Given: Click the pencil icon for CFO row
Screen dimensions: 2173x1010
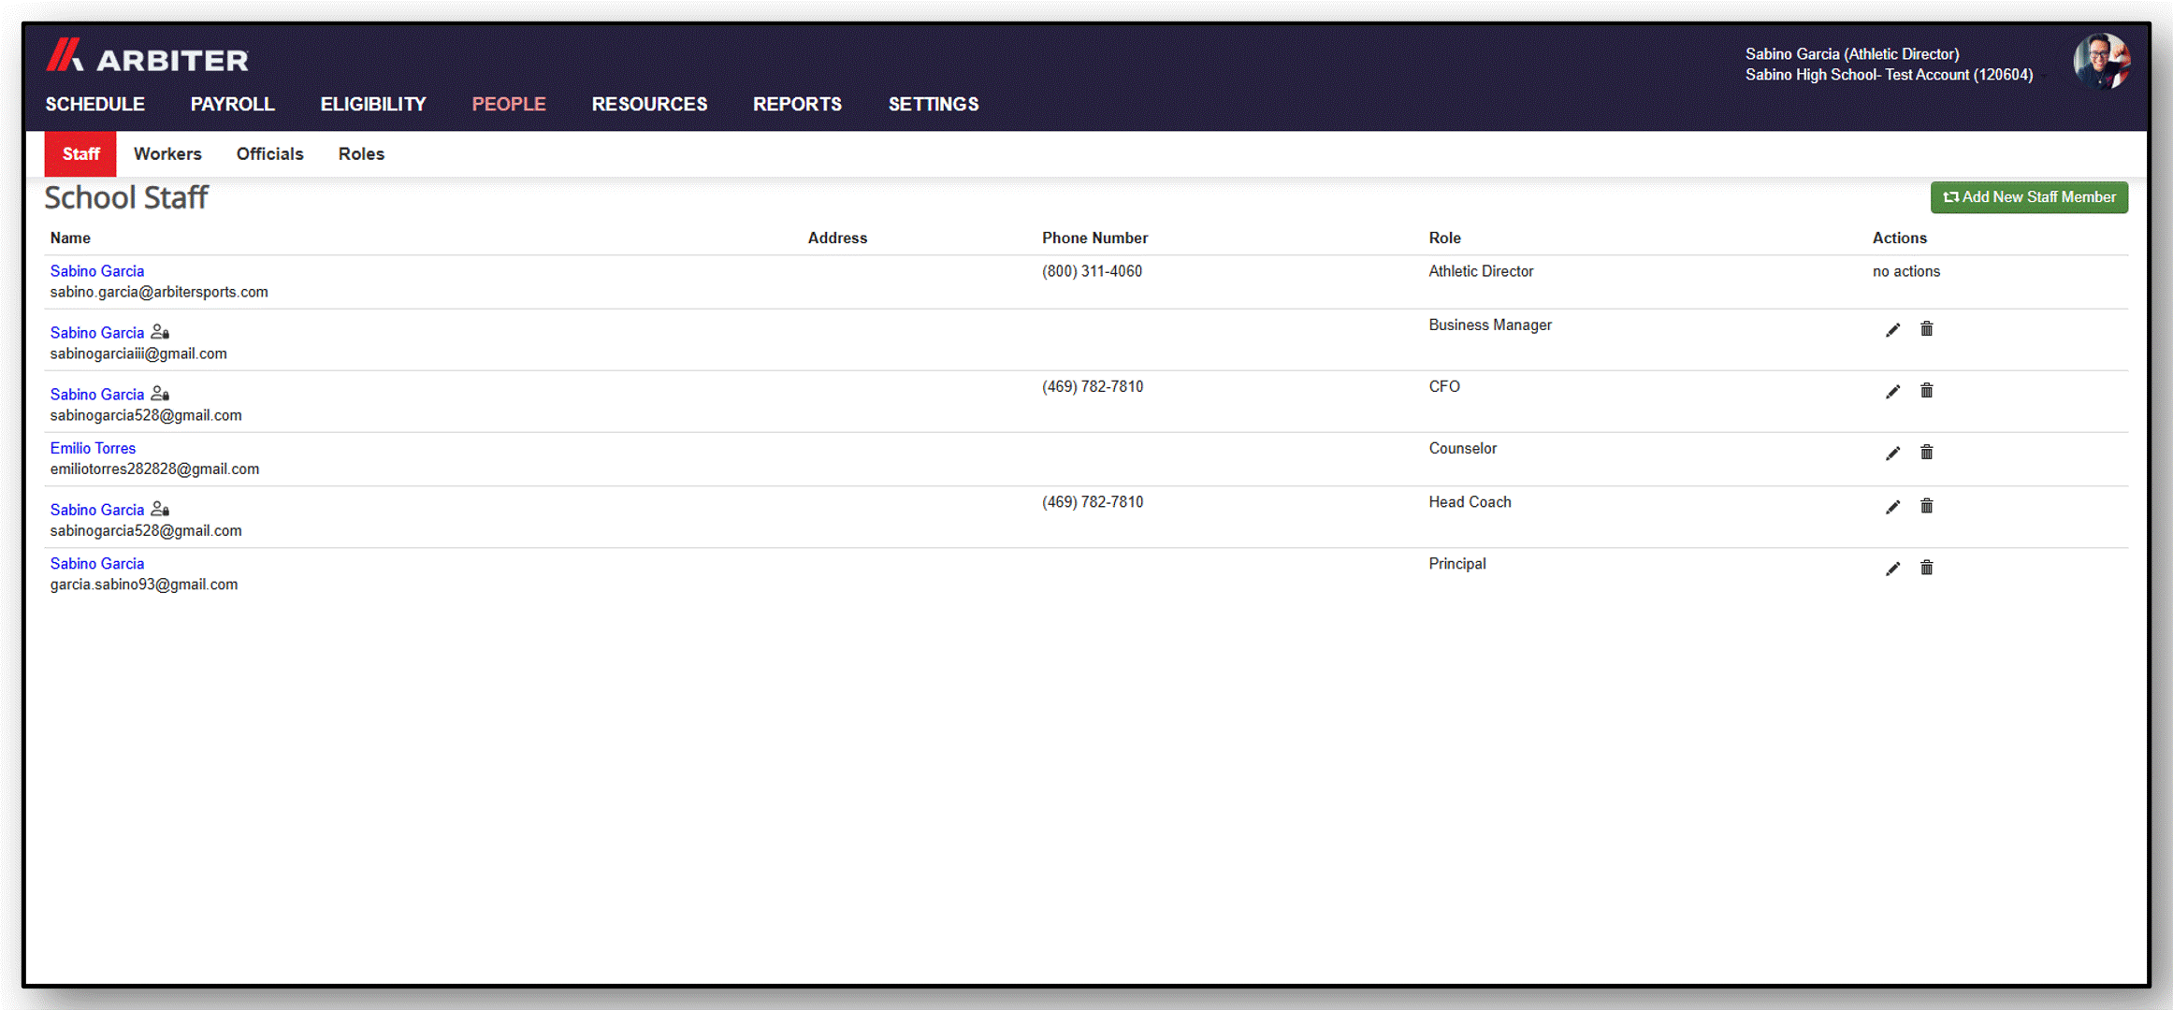Looking at the screenshot, I should click(1892, 391).
